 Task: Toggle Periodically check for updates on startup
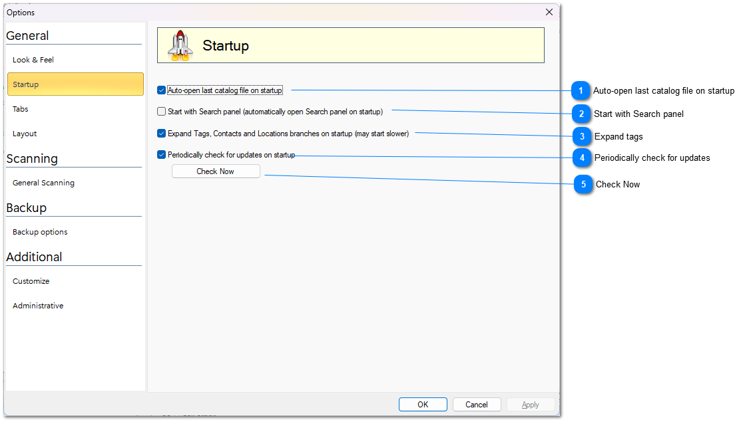(162, 155)
